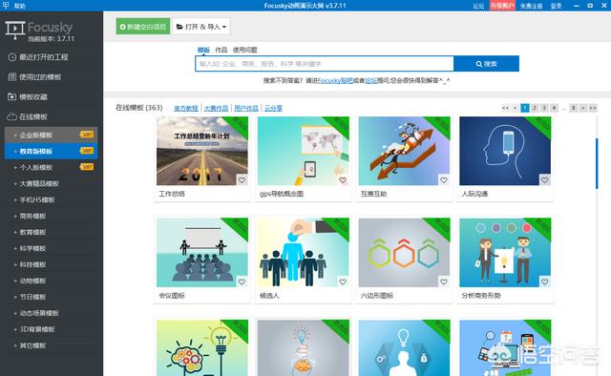The width and height of the screenshot is (611, 376).
Task: Open 论坛 in the title bar
Action: point(478,6)
